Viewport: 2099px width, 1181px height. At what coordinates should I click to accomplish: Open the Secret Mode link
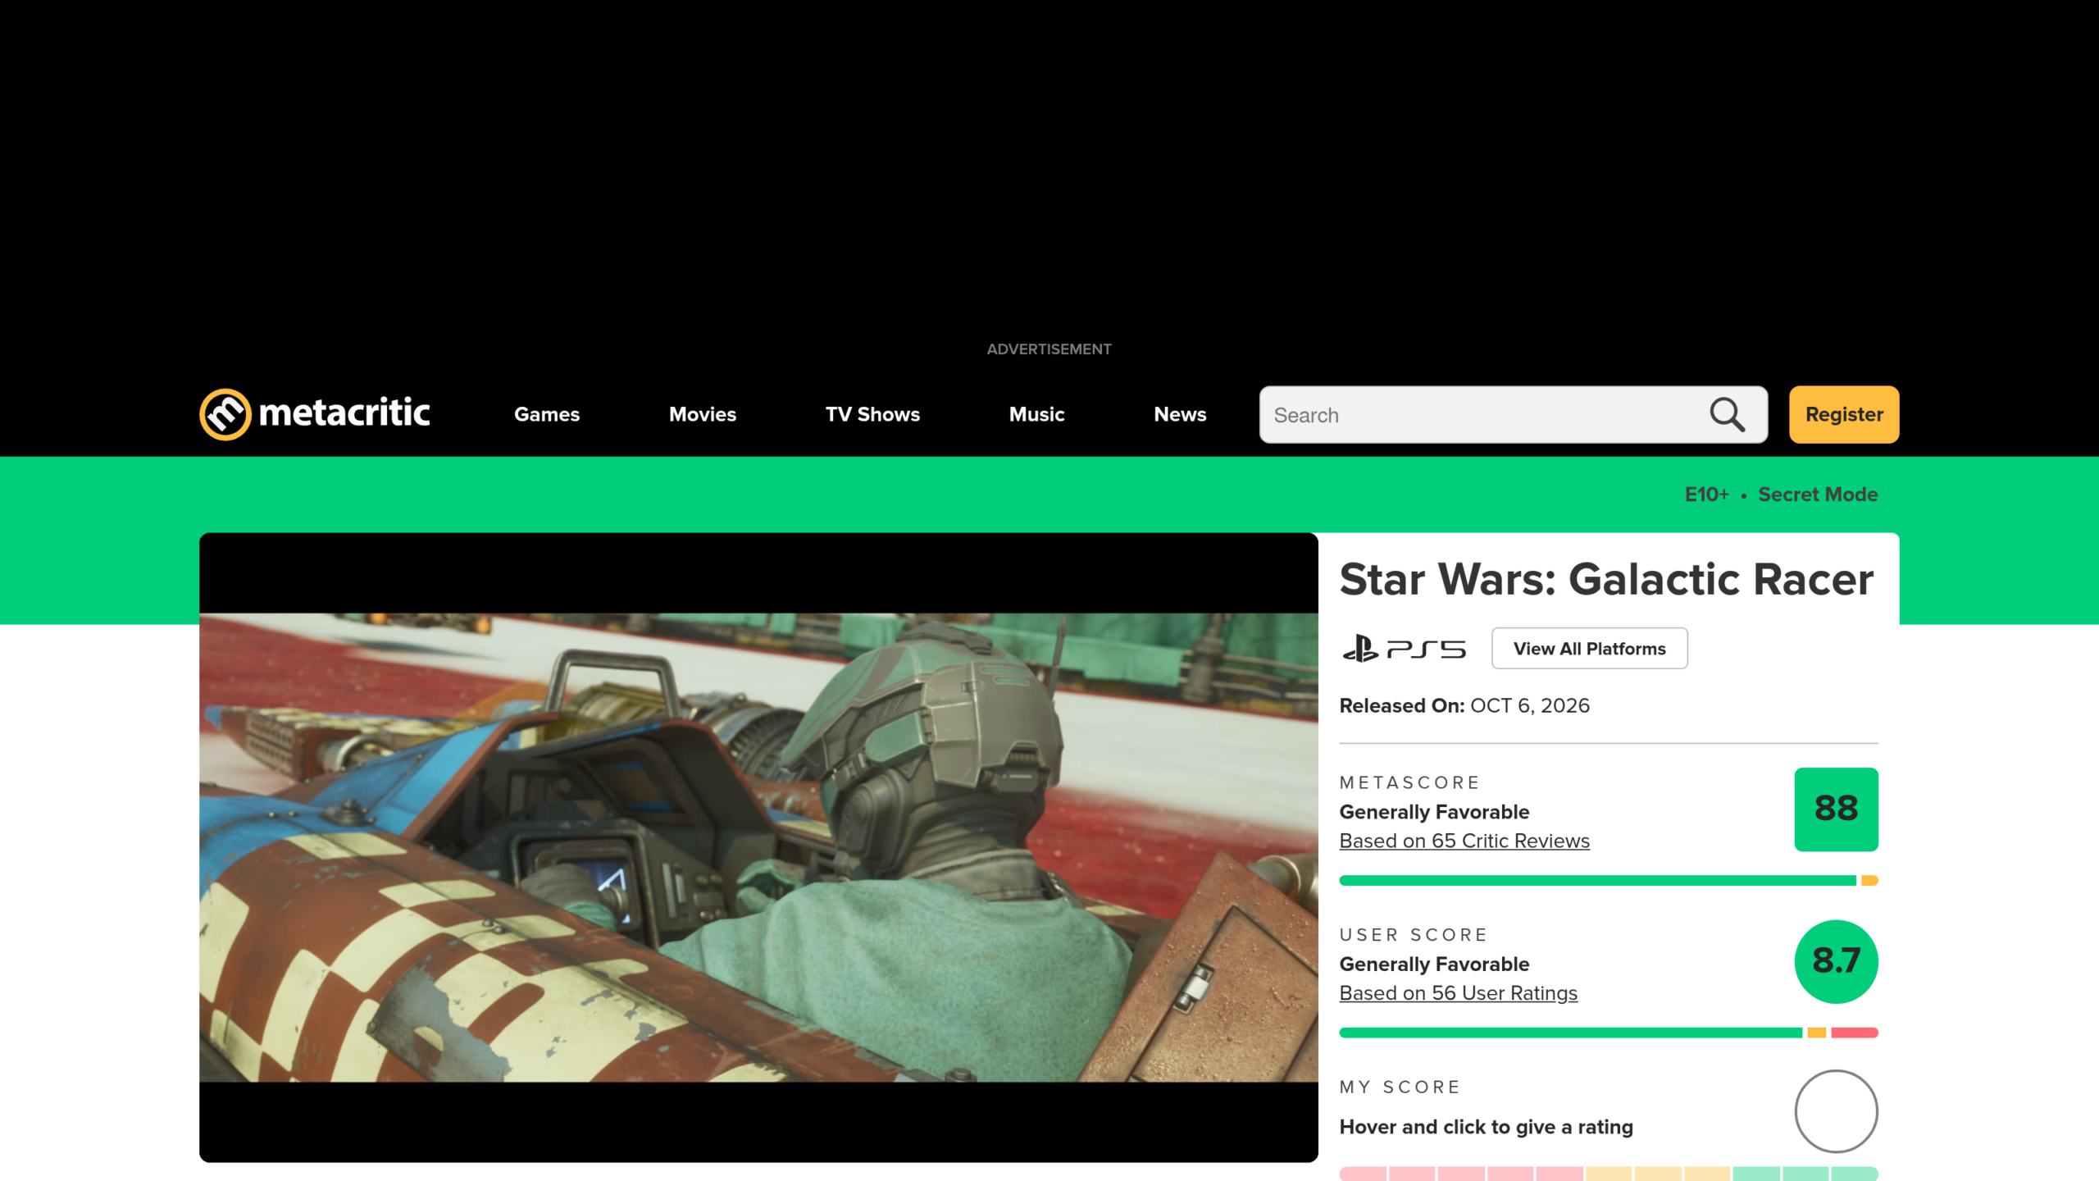click(x=1818, y=495)
